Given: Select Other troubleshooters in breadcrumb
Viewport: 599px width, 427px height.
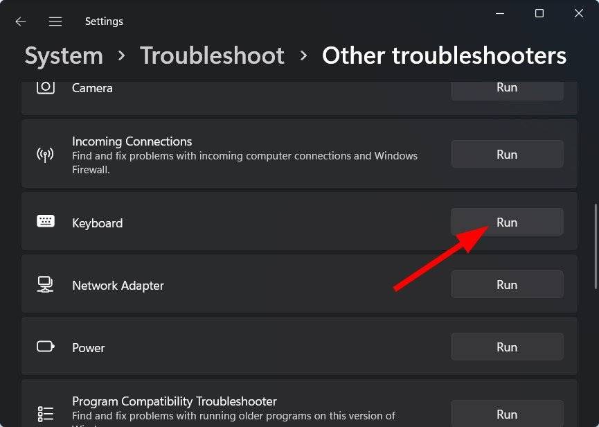Looking at the screenshot, I should coord(443,55).
